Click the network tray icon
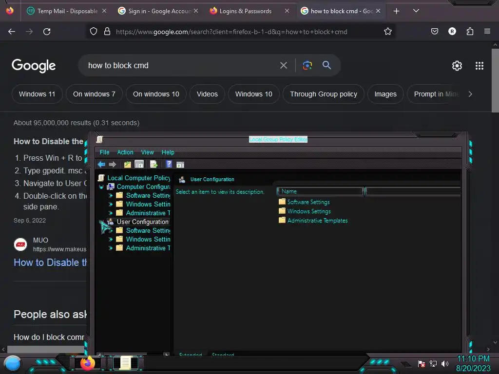The image size is (499, 374). pos(433,363)
